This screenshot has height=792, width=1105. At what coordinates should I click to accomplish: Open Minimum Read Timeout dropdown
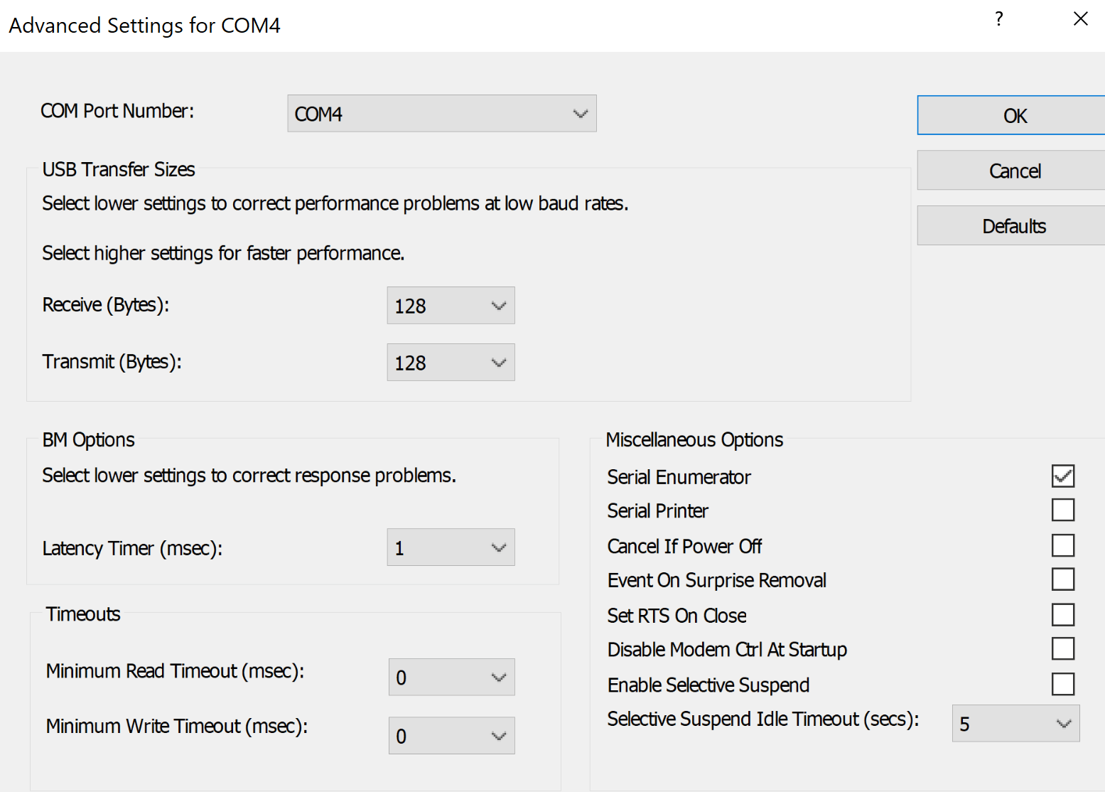pos(451,678)
